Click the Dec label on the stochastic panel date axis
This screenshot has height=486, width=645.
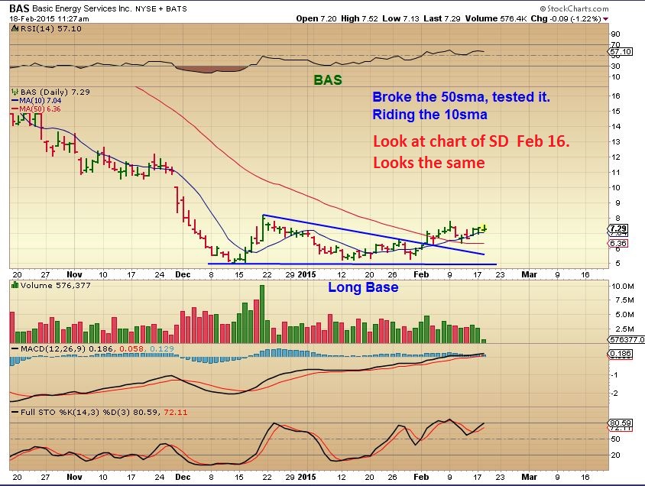(x=183, y=478)
